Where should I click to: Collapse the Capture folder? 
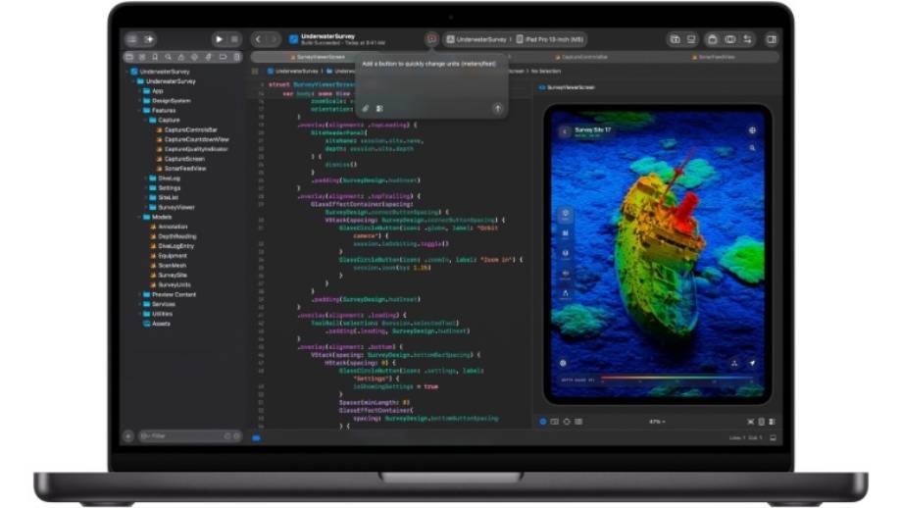tap(146, 121)
